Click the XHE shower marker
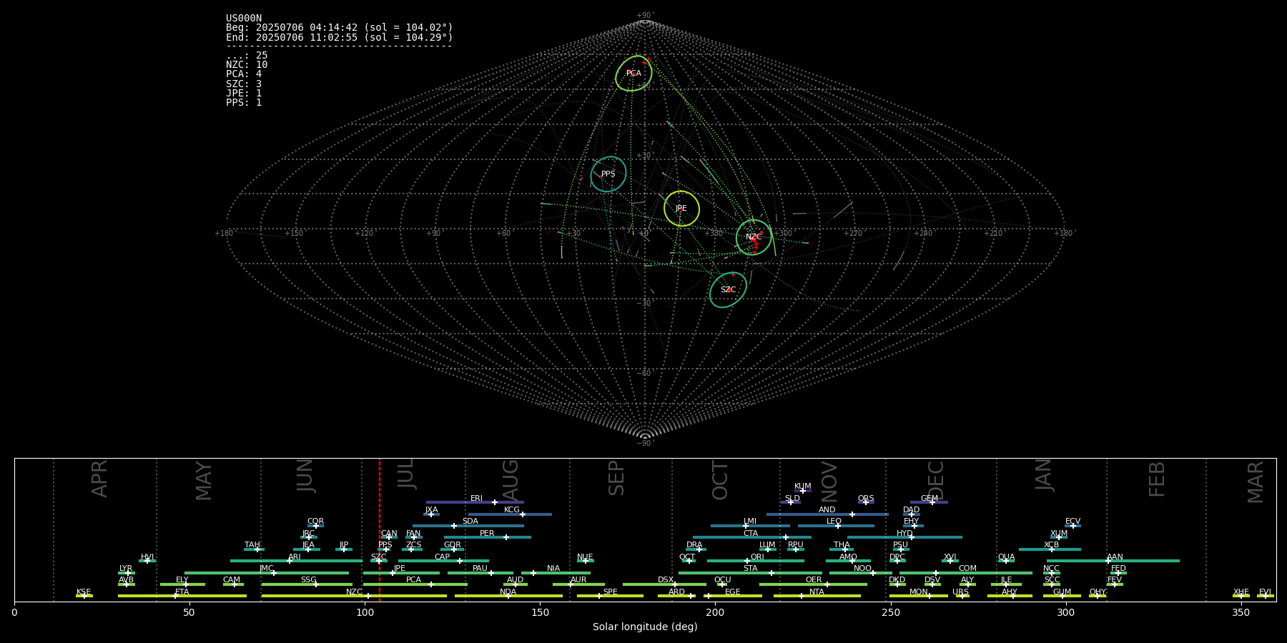The image size is (1287, 643). (1241, 596)
